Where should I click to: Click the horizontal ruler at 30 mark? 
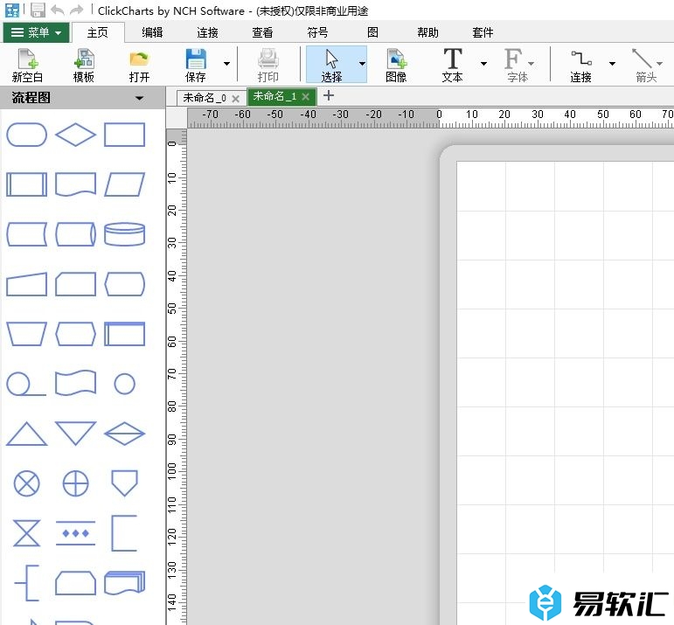538,118
